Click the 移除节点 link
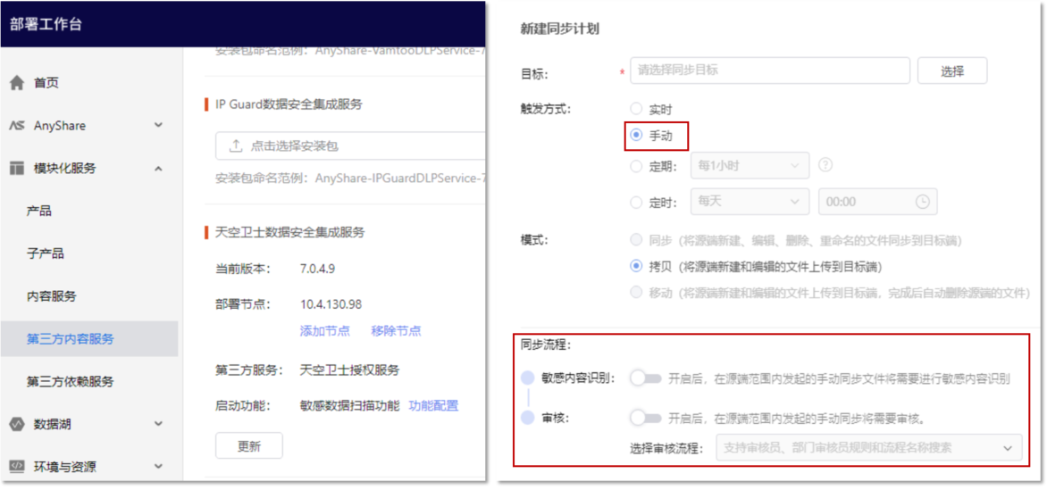1047x490 pixels. point(396,331)
